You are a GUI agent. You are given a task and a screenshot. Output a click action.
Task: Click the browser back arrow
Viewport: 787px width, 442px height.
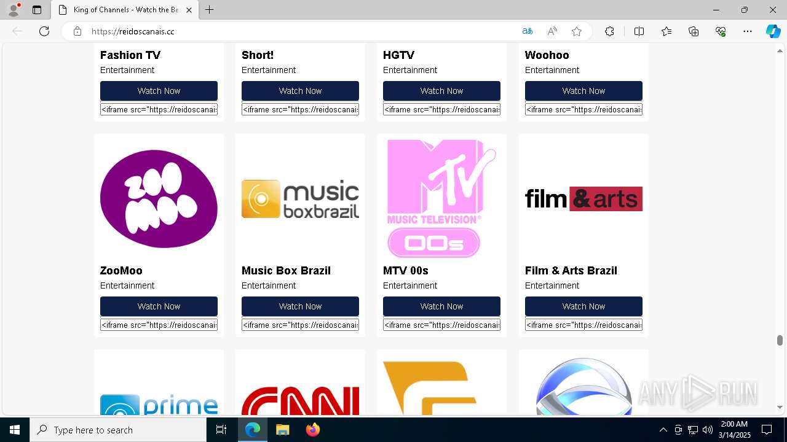(x=17, y=31)
